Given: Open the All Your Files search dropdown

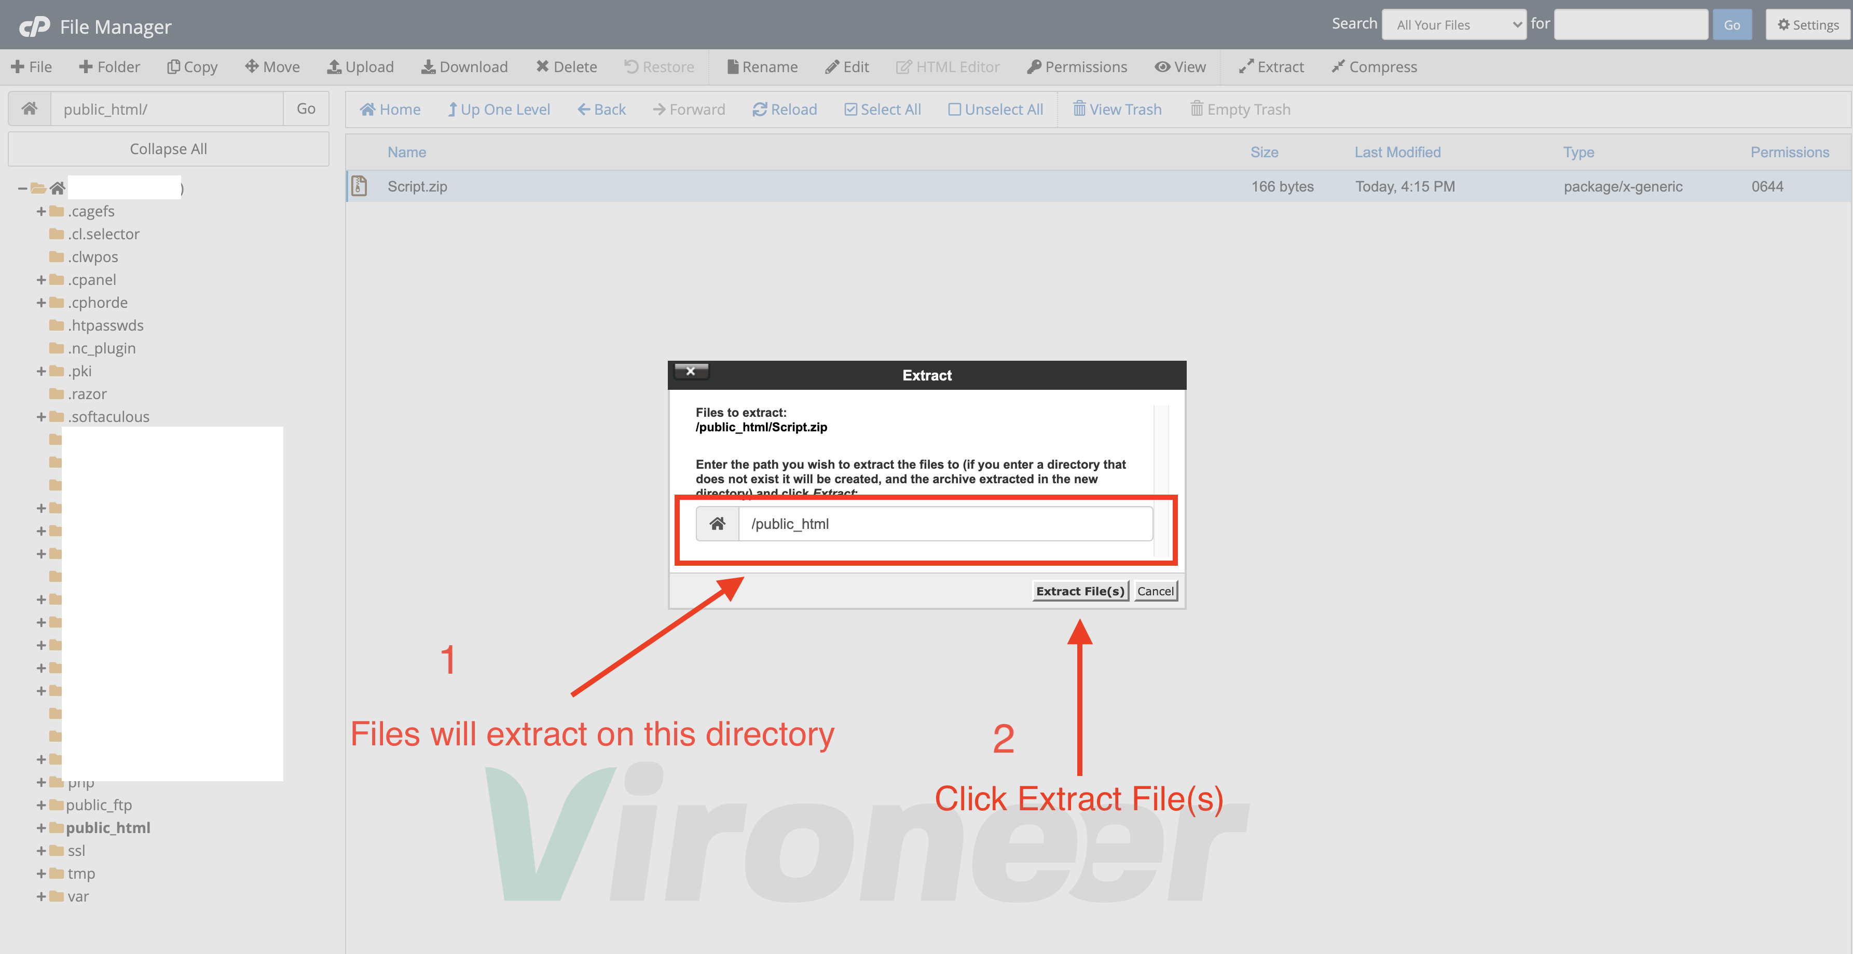Looking at the screenshot, I should (x=1453, y=25).
